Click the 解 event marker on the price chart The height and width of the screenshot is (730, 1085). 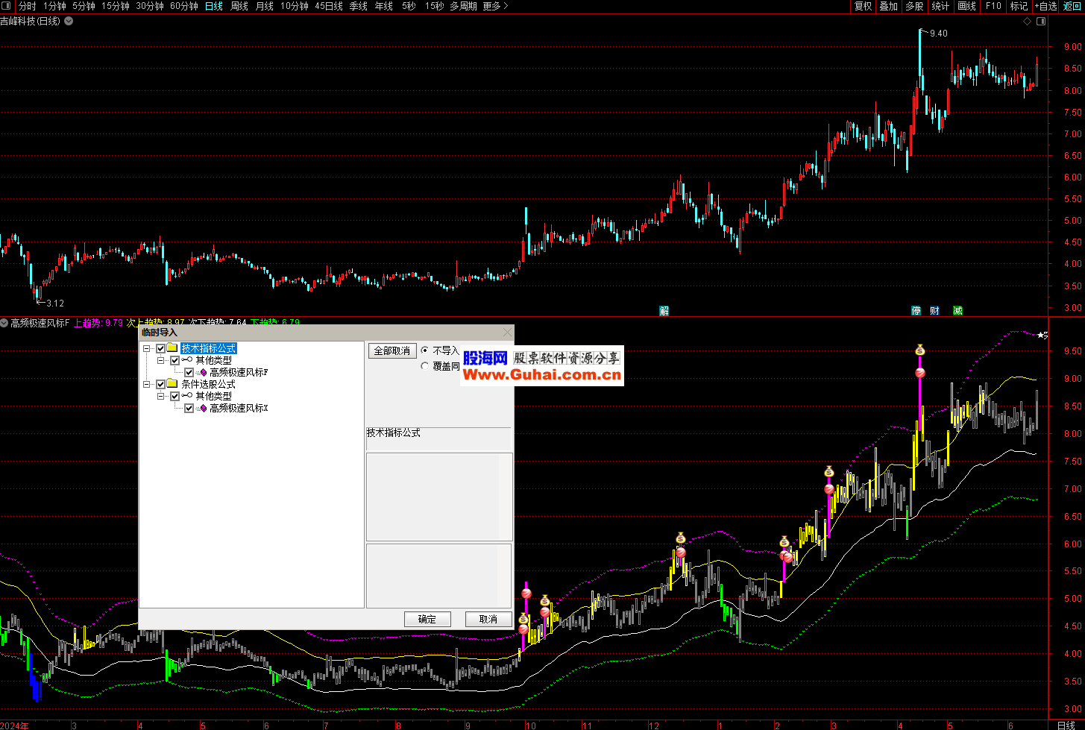point(664,311)
